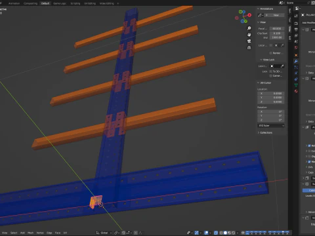
Task: Click the viewport zoom magnifier icon
Action: click(x=249, y=28)
